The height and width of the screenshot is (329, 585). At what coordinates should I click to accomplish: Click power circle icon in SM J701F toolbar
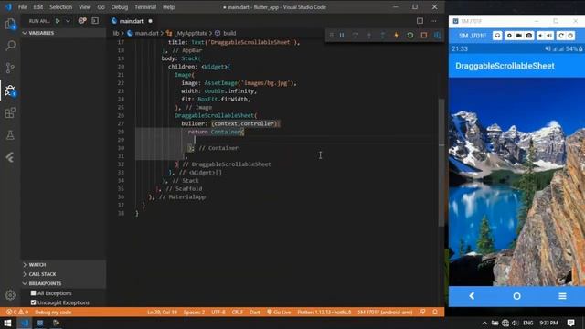(x=570, y=36)
